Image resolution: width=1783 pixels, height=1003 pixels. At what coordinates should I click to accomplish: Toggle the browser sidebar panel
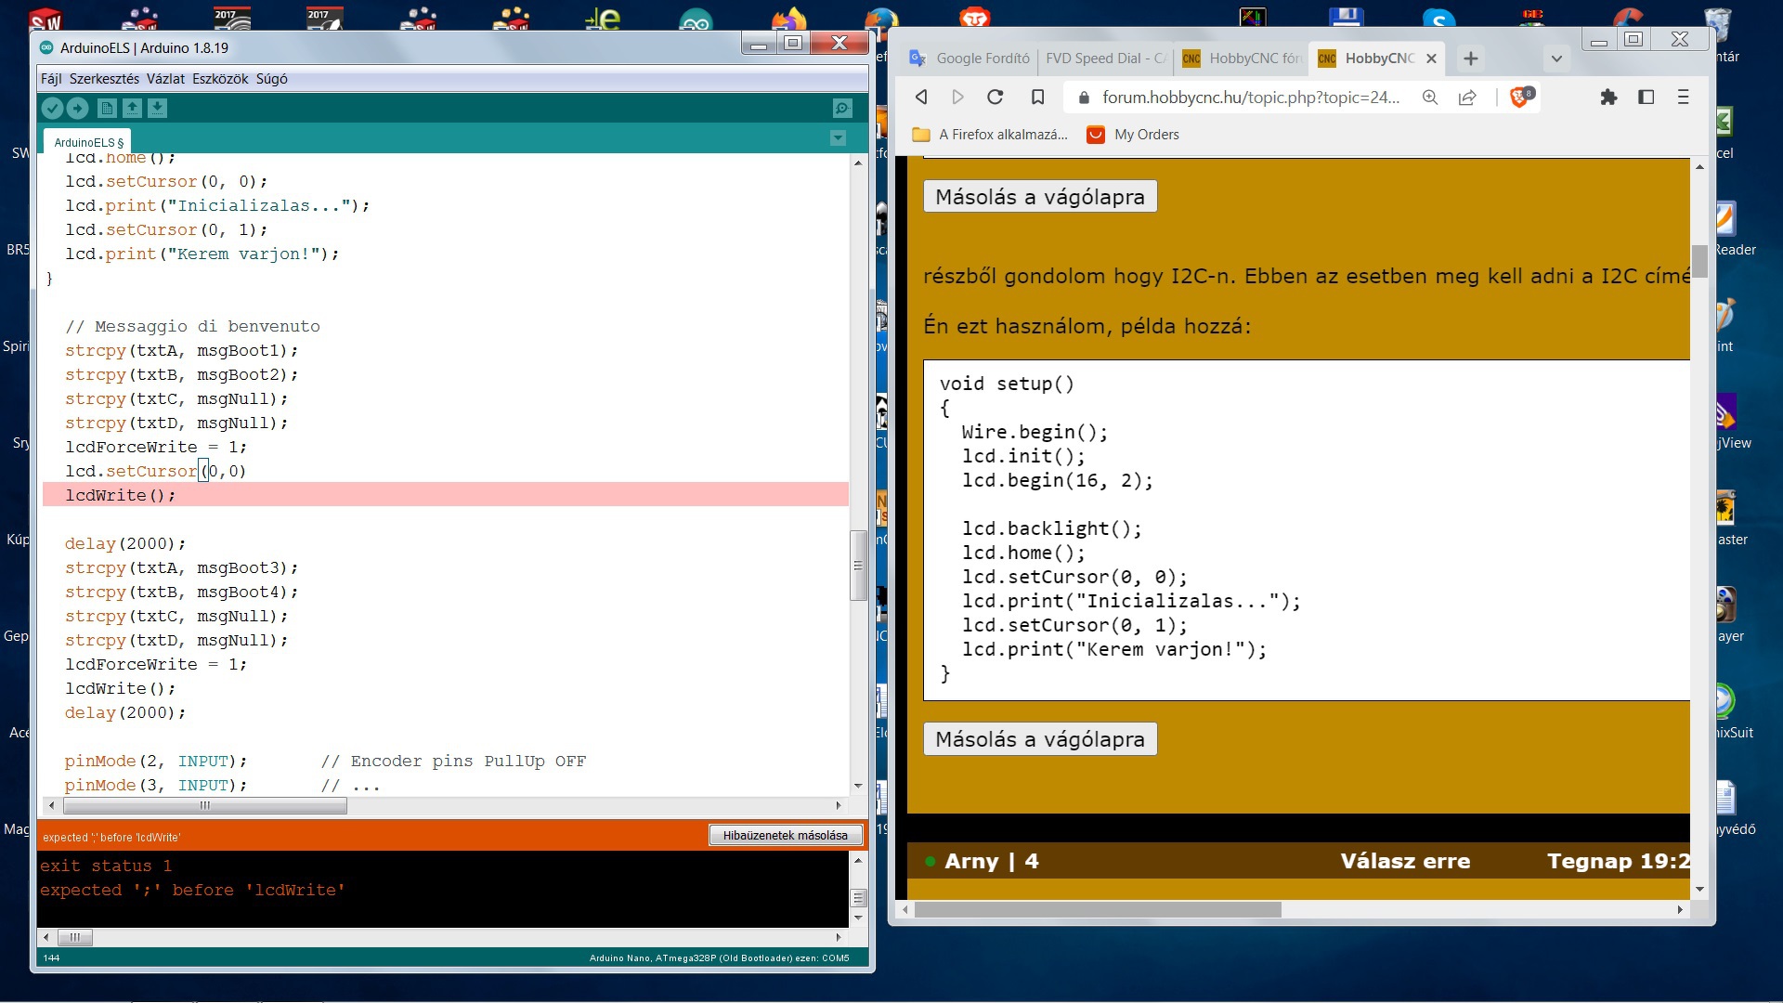pyautogui.click(x=1646, y=97)
